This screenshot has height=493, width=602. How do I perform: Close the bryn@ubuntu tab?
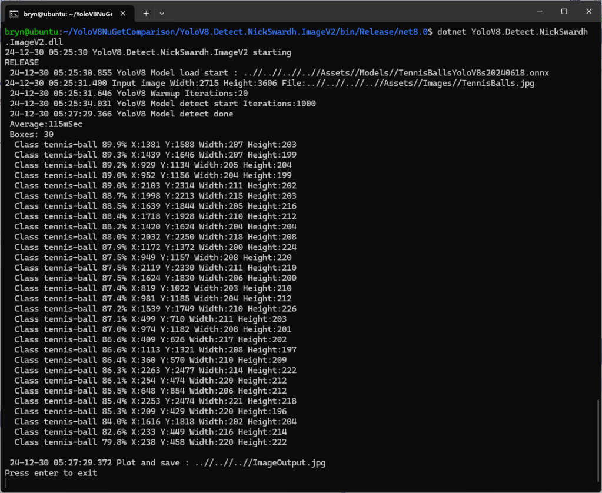(x=124, y=13)
